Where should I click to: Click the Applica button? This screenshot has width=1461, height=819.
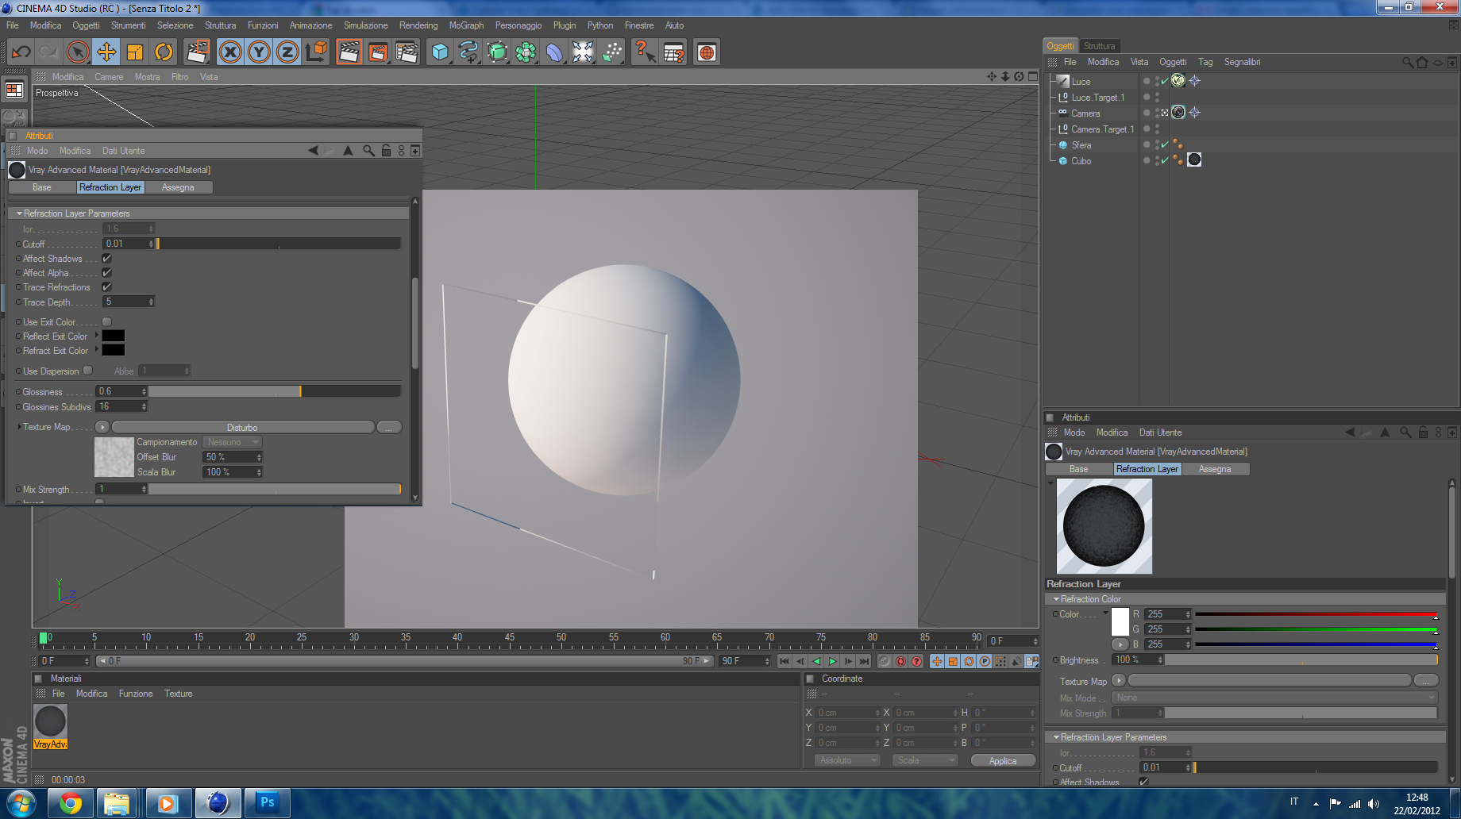[1003, 760]
